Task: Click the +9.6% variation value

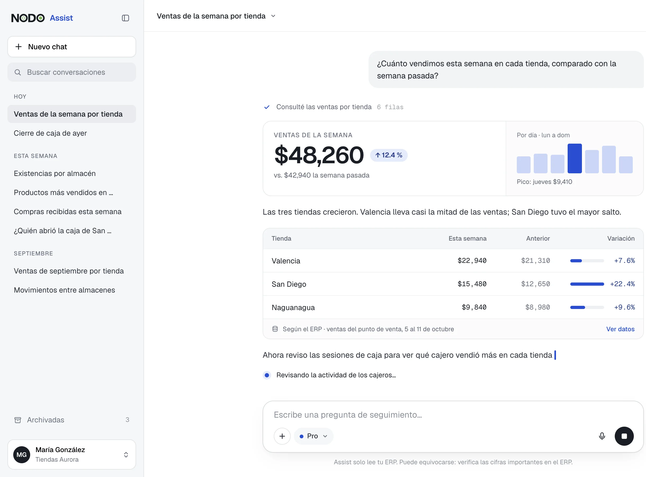Action: [x=624, y=307]
